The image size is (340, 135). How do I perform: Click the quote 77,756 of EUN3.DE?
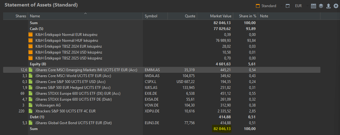[x=190, y=123]
